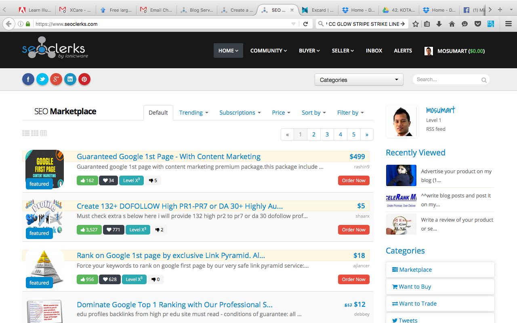Expand the Trending dropdown
The image size is (517, 323).
(193, 113)
